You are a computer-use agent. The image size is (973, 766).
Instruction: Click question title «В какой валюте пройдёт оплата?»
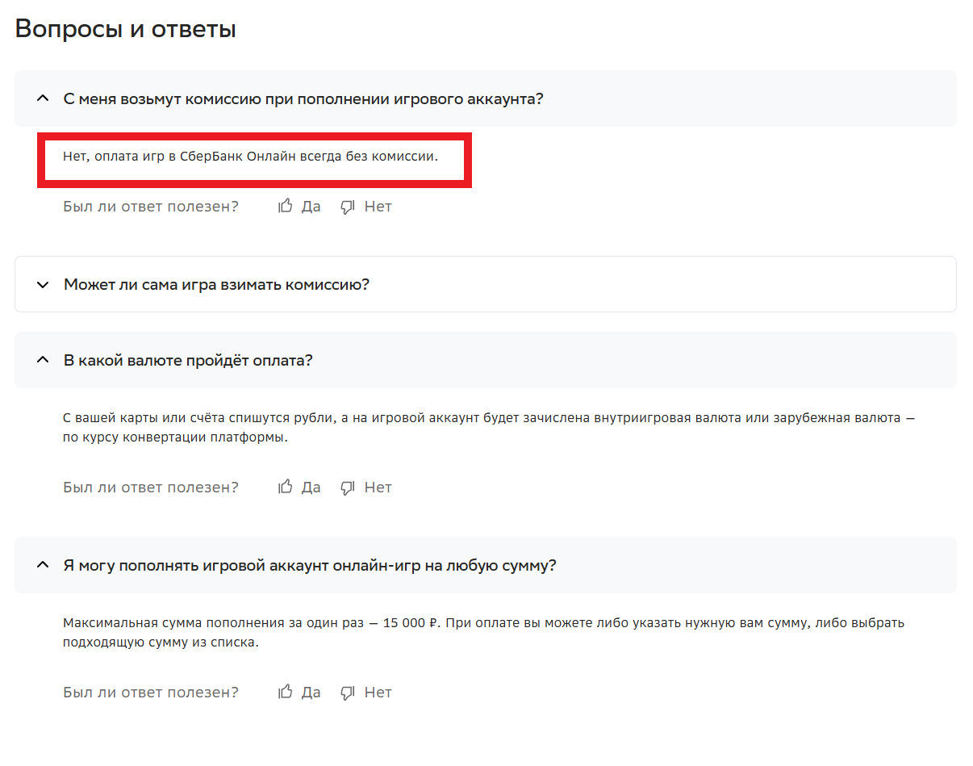(188, 360)
